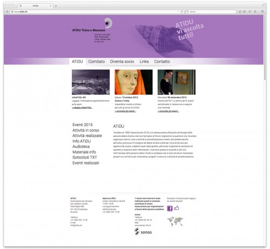This screenshot has width=270, height=249.
Task: Open Audioteca in side menu
Action: 81,147
